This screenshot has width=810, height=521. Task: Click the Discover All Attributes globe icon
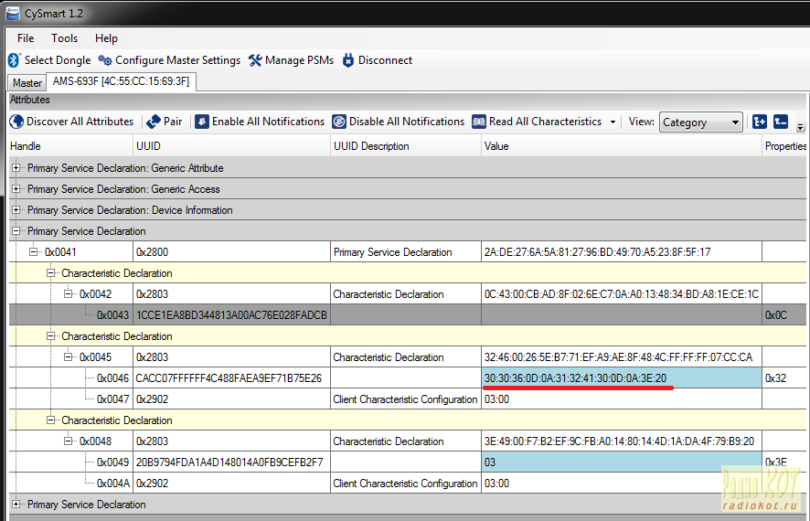[x=16, y=122]
